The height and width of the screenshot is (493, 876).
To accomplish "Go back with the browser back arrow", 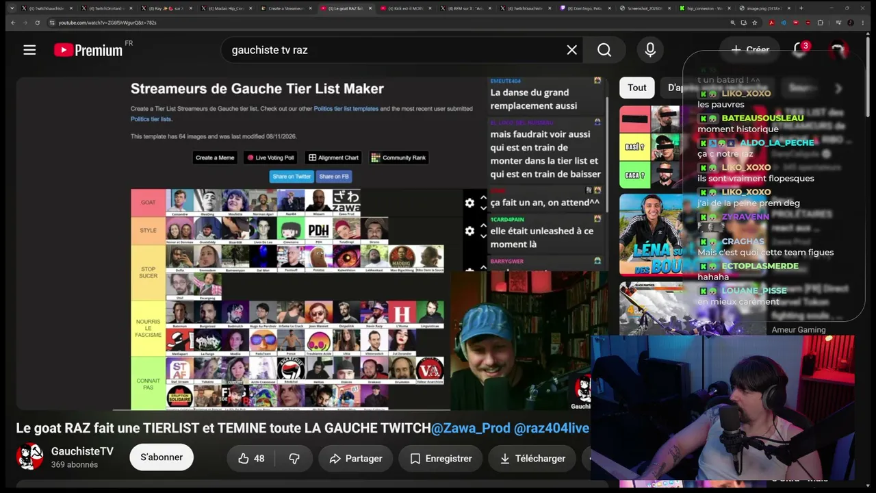I will [x=13, y=23].
